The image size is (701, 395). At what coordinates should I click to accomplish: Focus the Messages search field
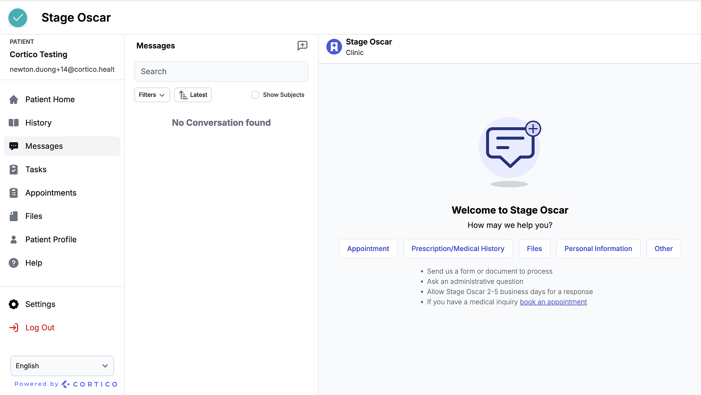(x=221, y=71)
